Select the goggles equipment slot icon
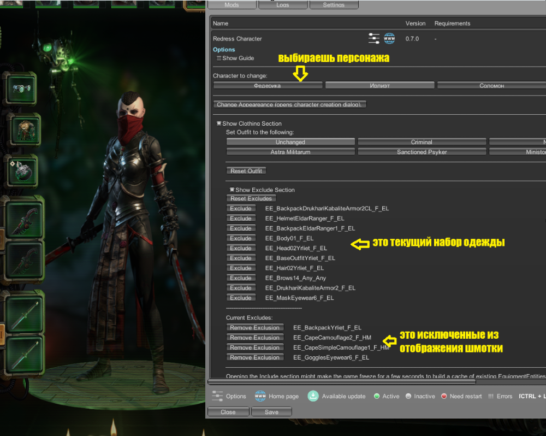Image resolution: width=546 pixels, height=436 pixels. tap(22, 89)
